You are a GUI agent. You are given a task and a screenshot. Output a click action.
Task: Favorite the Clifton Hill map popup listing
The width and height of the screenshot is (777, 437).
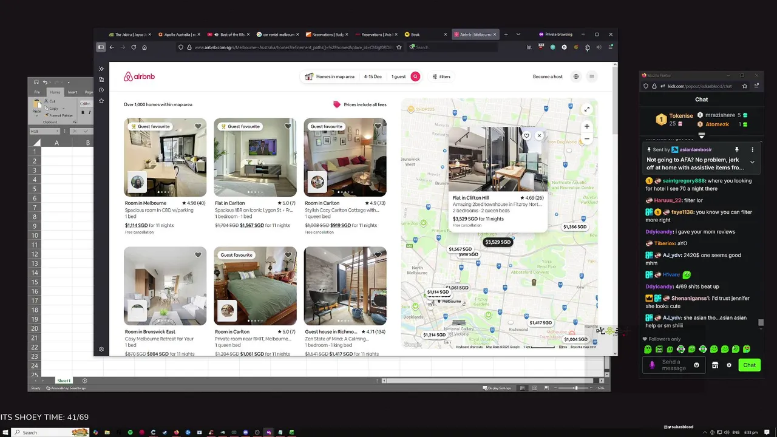526,136
